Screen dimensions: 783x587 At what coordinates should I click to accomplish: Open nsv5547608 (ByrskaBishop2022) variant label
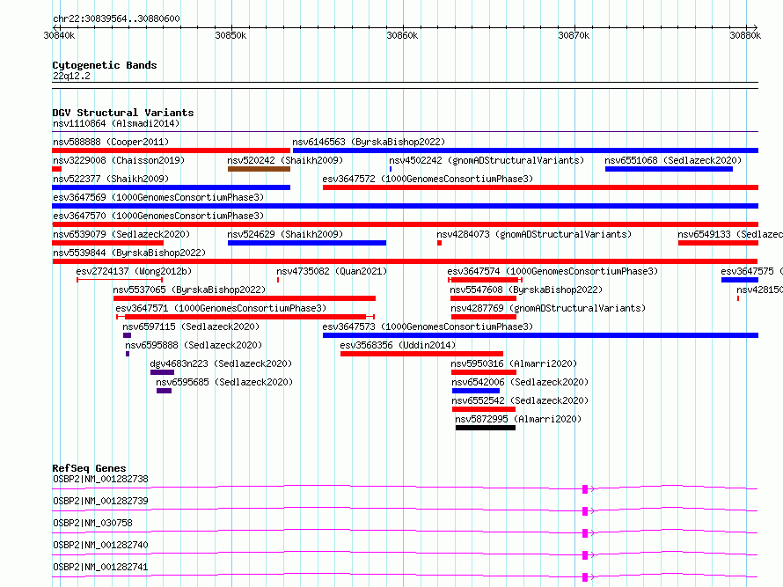[526, 290]
